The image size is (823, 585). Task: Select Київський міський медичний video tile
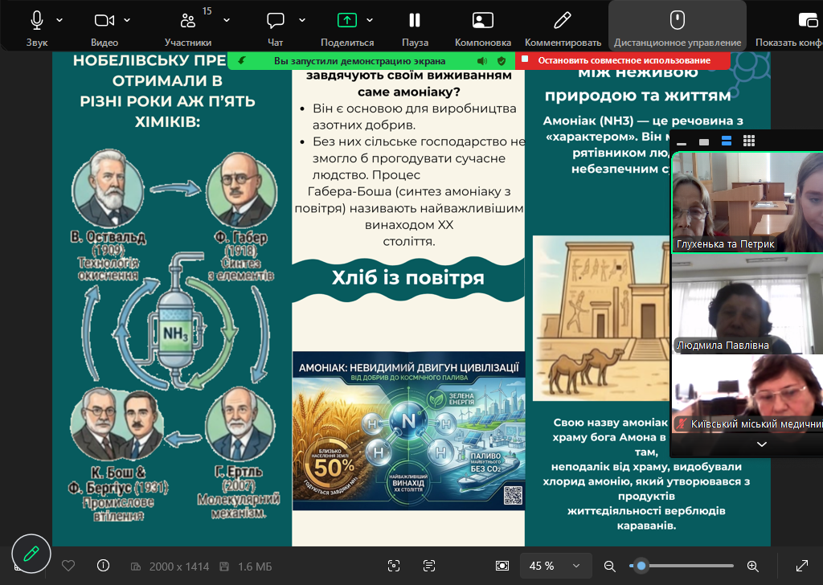coord(747,394)
